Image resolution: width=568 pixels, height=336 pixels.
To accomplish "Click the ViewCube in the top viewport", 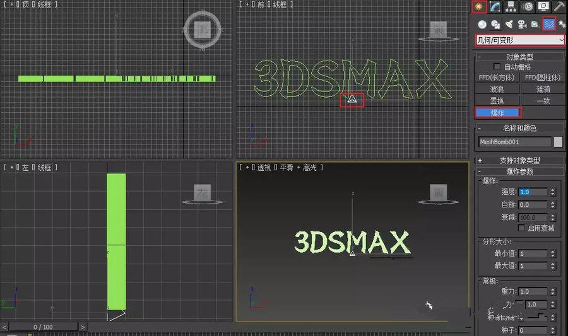I will point(203,30).
